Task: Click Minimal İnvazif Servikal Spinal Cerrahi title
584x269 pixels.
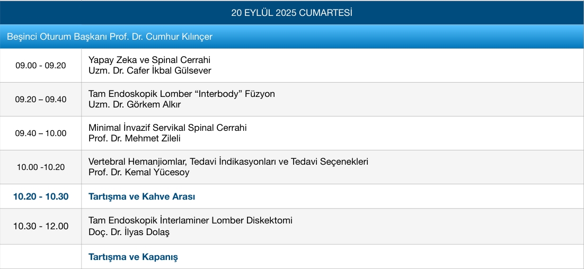Action: [x=167, y=128]
